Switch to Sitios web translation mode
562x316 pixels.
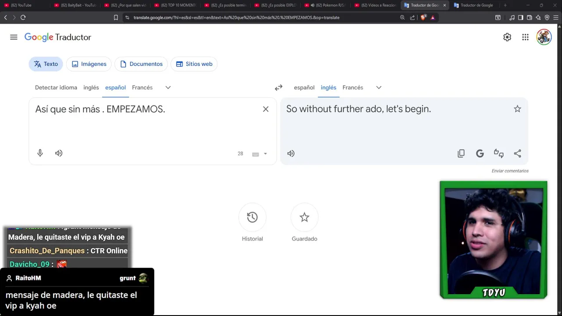[x=194, y=64]
